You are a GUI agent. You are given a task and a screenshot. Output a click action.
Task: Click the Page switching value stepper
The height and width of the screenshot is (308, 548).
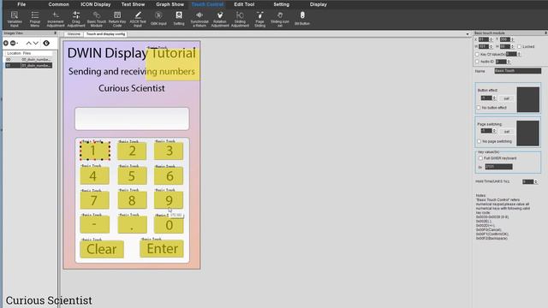pos(494,131)
